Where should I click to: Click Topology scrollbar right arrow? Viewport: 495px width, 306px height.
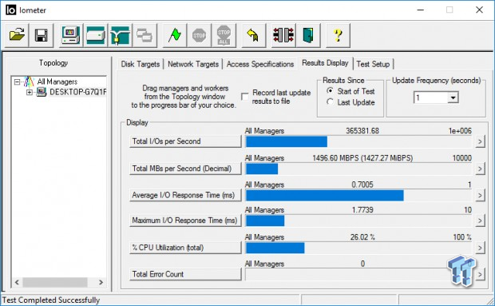101,282
